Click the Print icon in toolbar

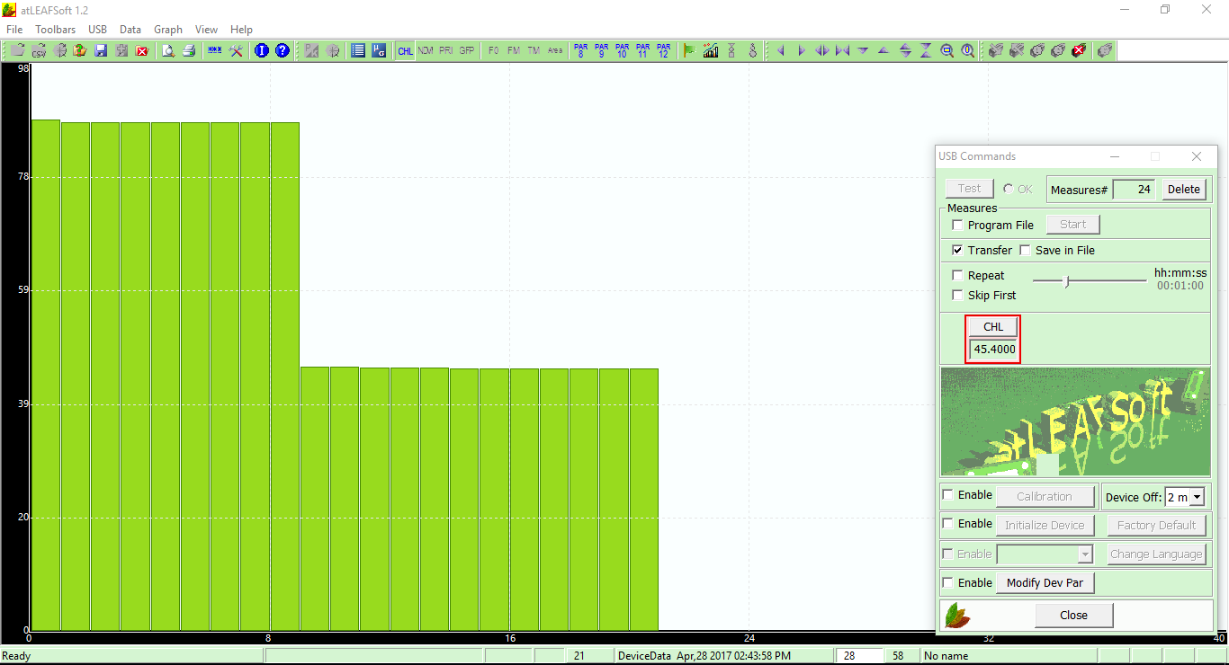coord(189,51)
